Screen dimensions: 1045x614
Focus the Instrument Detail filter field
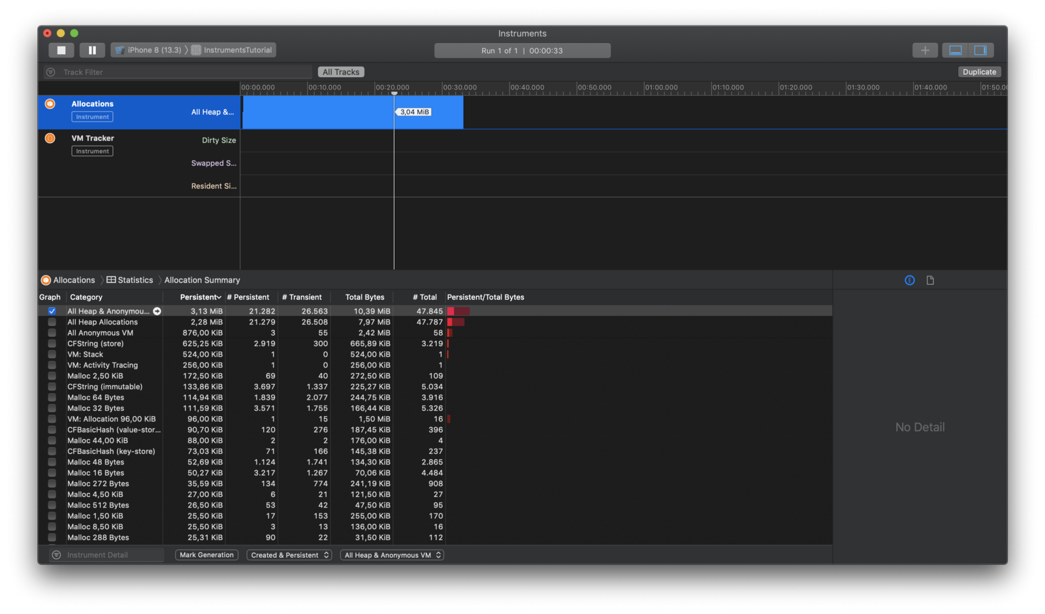(x=108, y=555)
